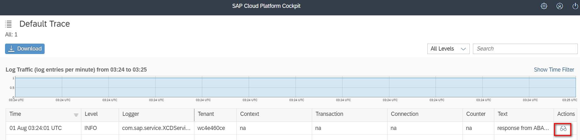
Task: Click the power logout icon
Action: [x=575, y=6]
